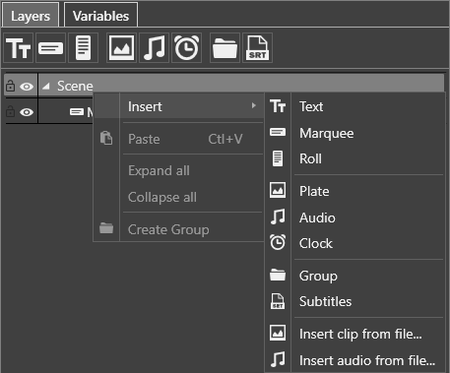Click the SRT subtitles icon in toolbar
This screenshot has width=450, height=373.
tap(257, 48)
